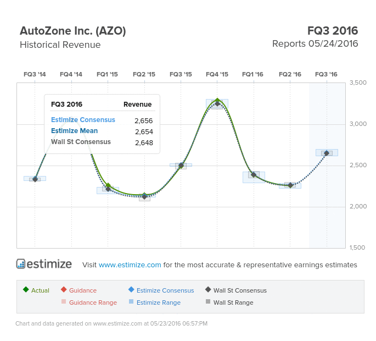This screenshot has width=376, height=341.
Task: Click the FQ2 '15 axis label
Action: pos(144,74)
